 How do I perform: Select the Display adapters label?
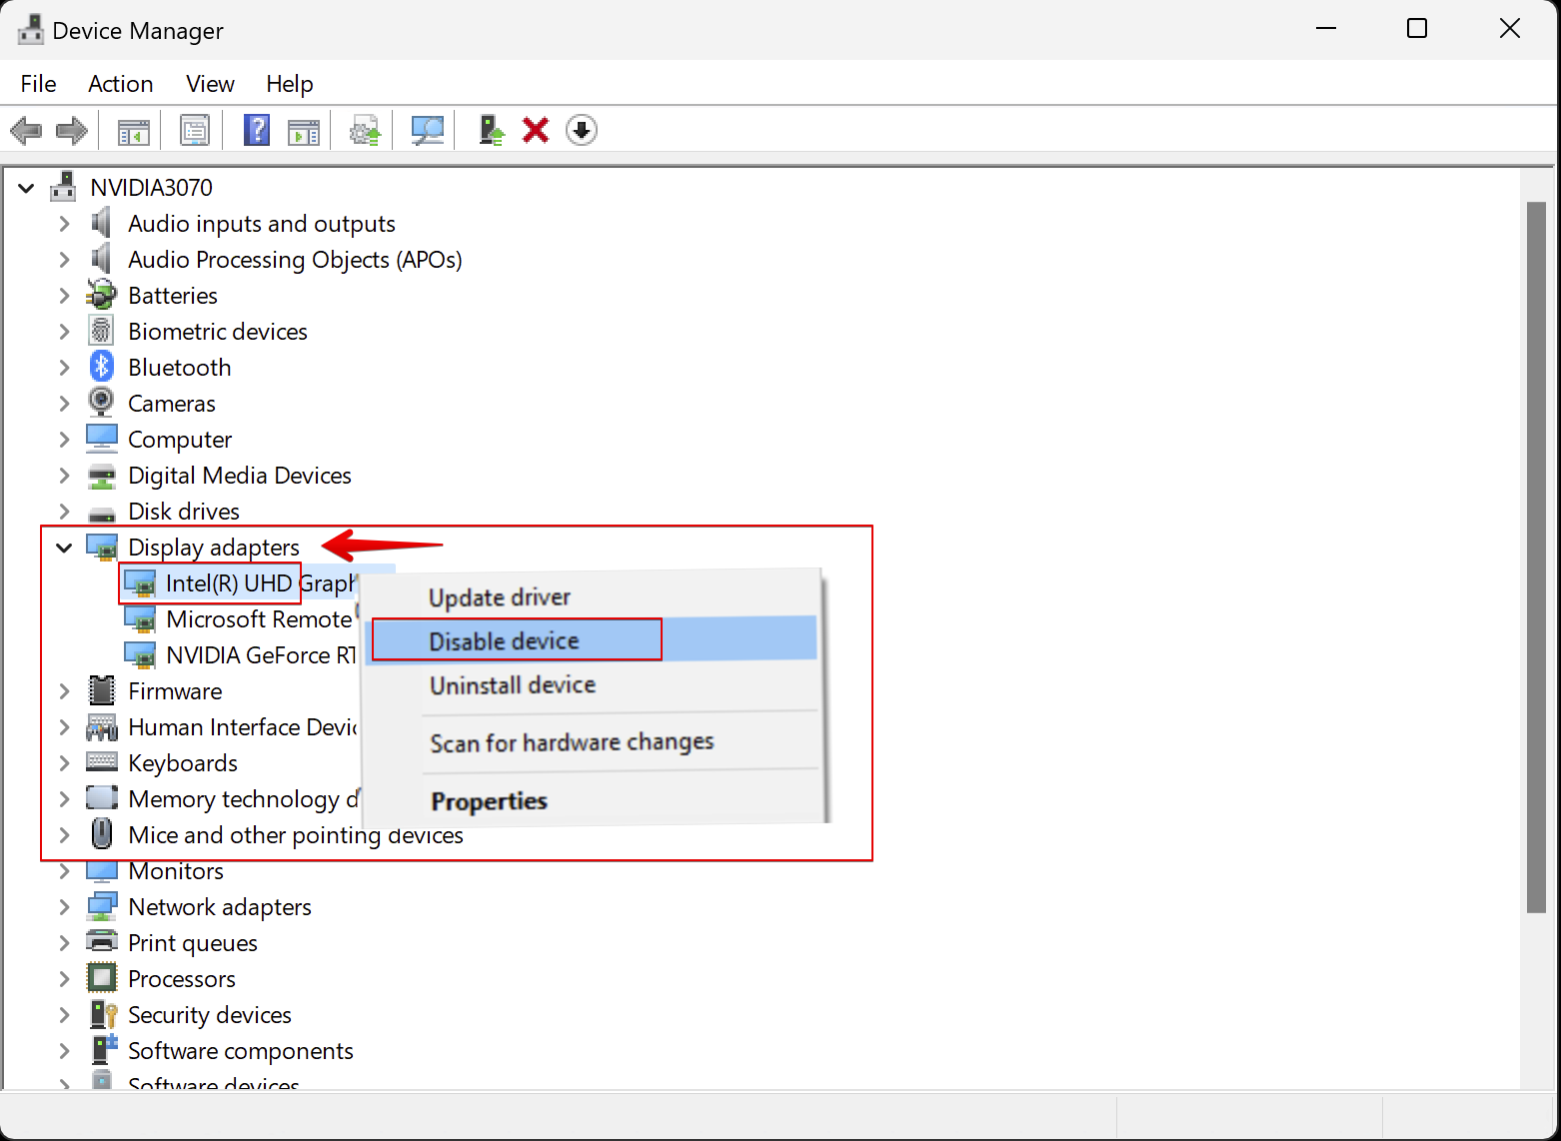click(x=214, y=547)
